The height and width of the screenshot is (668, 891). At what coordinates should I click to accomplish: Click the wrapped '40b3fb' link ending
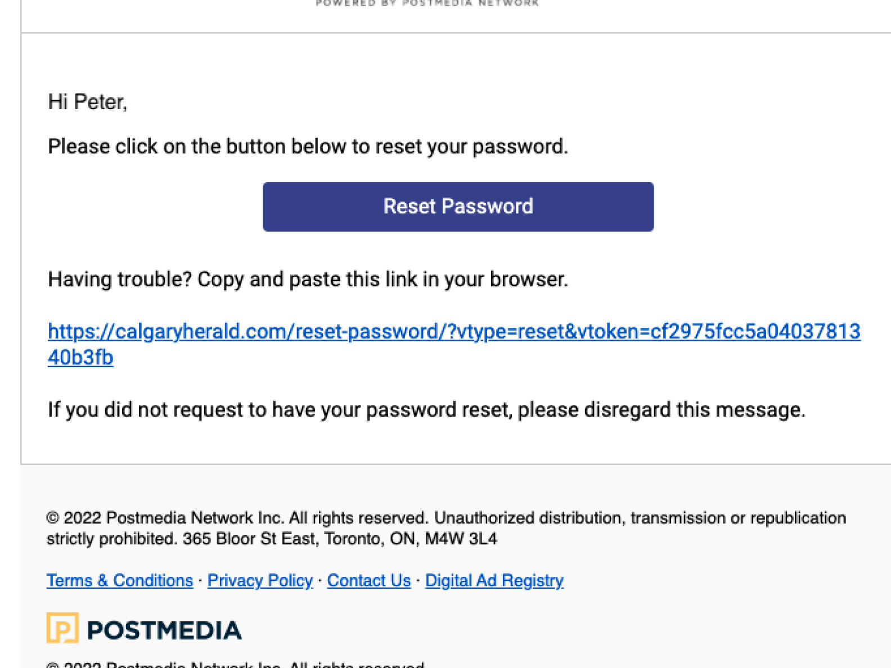pyautogui.click(x=80, y=358)
